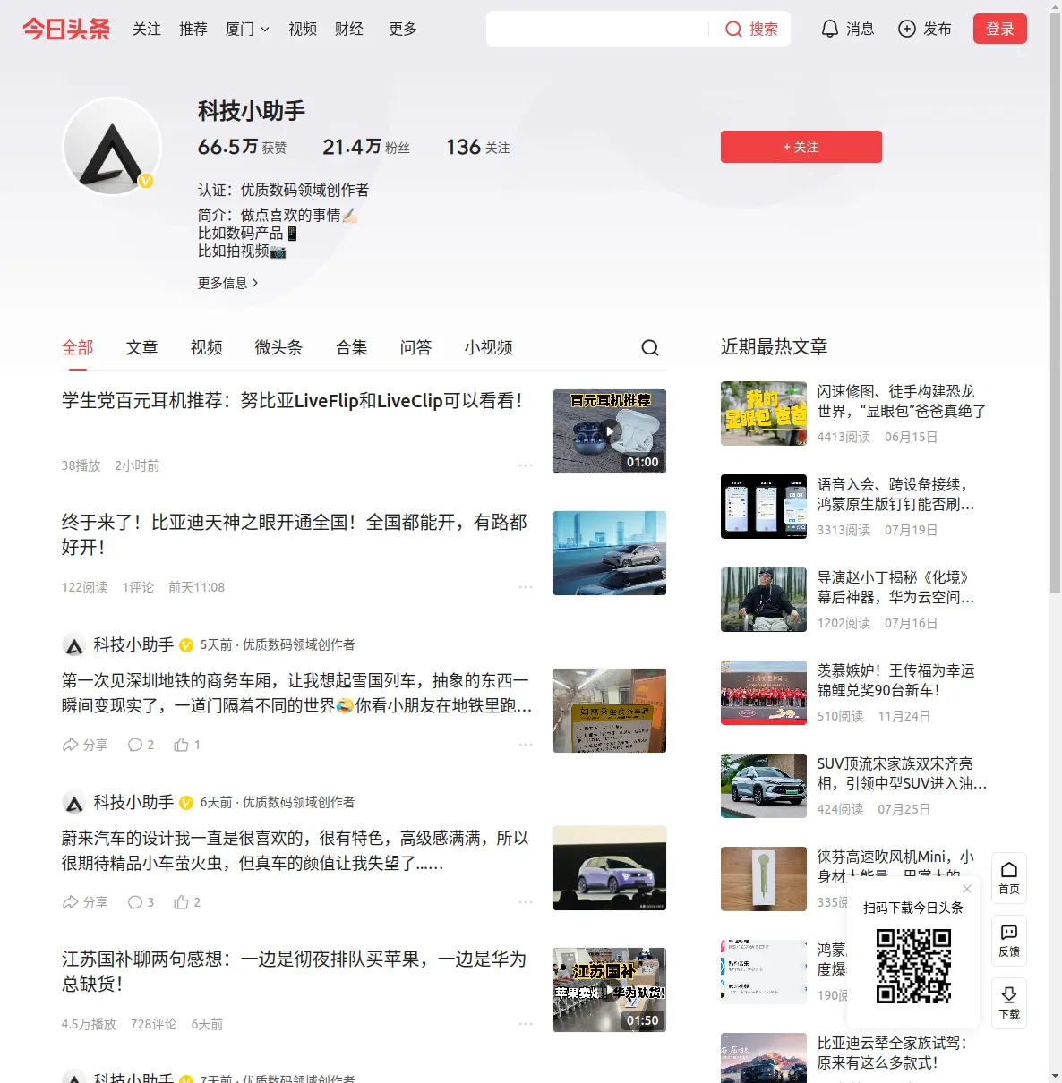
Task: Click the 比亚迪 car thumbnail image
Action: [x=610, y=553]
